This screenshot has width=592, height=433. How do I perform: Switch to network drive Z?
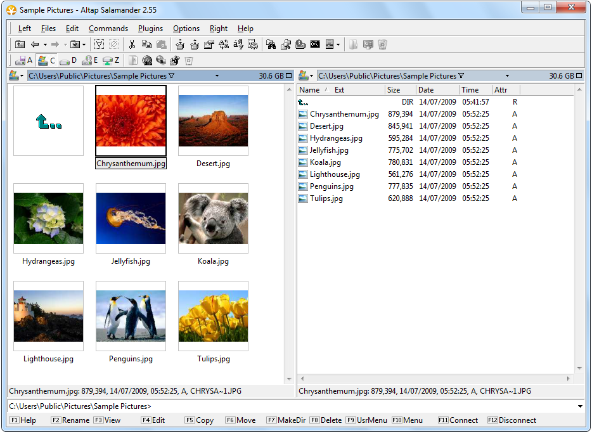pyautogui.click(x=111, y=60)
